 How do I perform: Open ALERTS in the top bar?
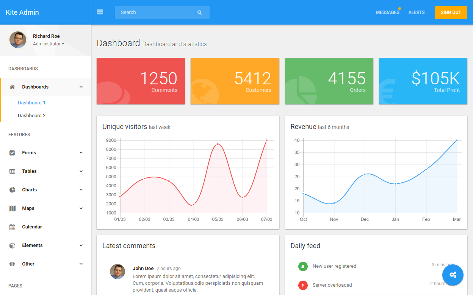pyautogui.click(x=417, y=12)
